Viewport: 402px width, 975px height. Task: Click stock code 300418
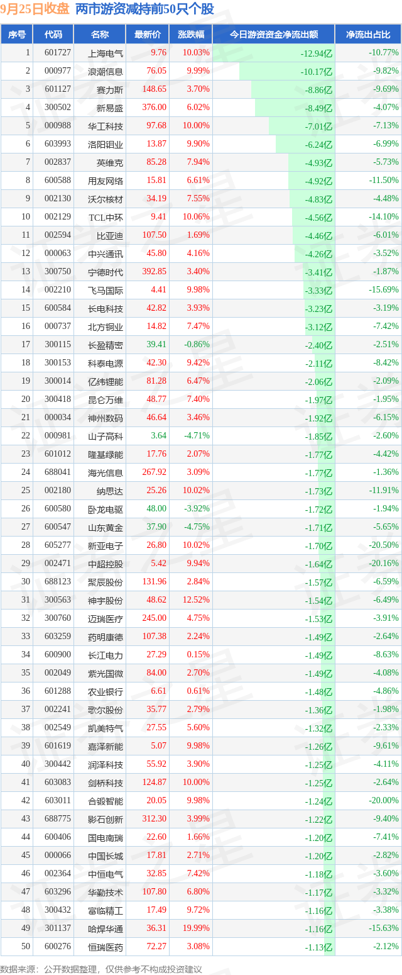[58, 399]
